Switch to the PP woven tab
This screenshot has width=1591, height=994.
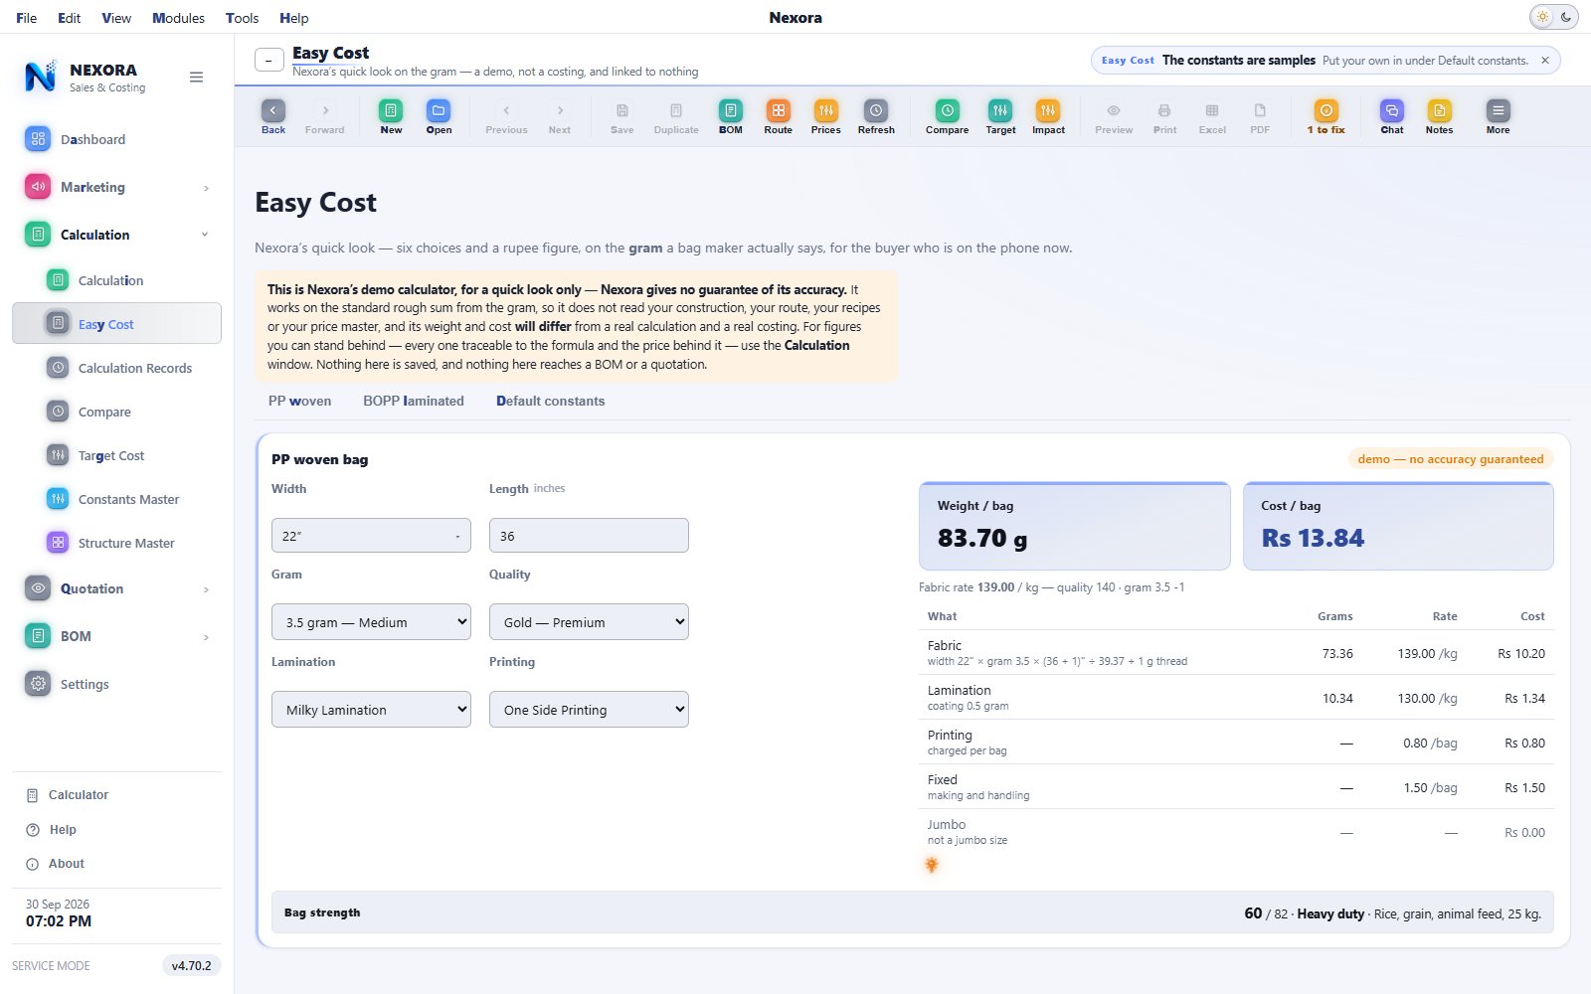[299, 401]
